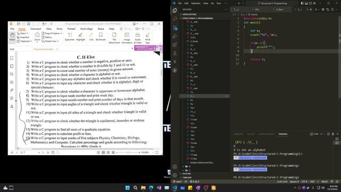Expand the Outline section in Explorer
Image resolution: width=341 pixels, height=192 pixels.
pyautogui.click(x=205, y=174)
